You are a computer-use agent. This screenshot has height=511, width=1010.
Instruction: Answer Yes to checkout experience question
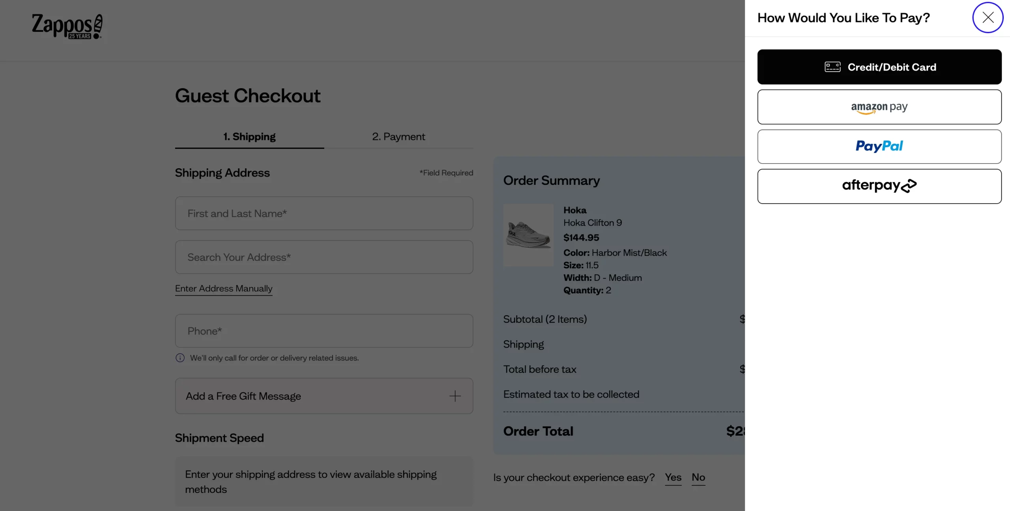[673, 478]
